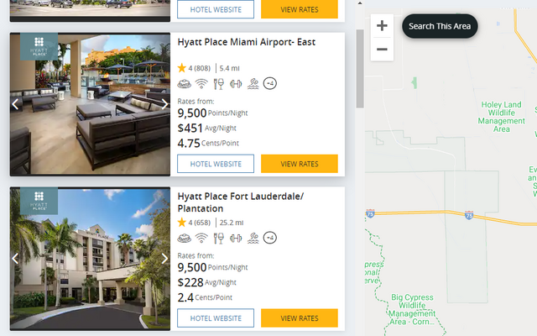The width and height of the screenshot is (537, 336).
Task: Expand +4 more amenities for Fort Lauderdale/Plantation
Action: tap(270, 238)
